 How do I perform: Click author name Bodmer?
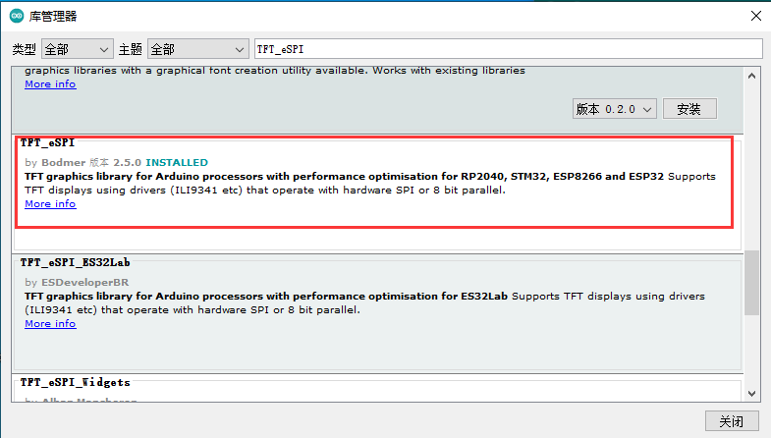click(x=64, y=162)
